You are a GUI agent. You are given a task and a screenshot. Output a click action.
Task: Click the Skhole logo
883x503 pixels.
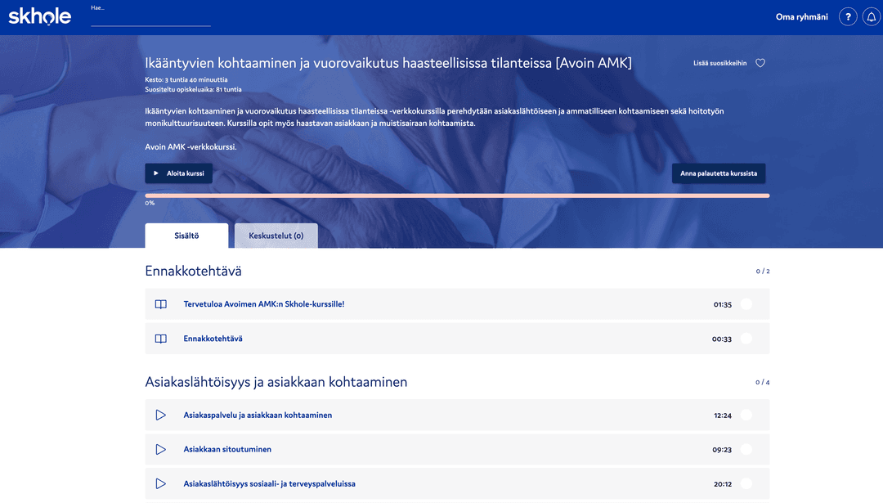[39, 16]
